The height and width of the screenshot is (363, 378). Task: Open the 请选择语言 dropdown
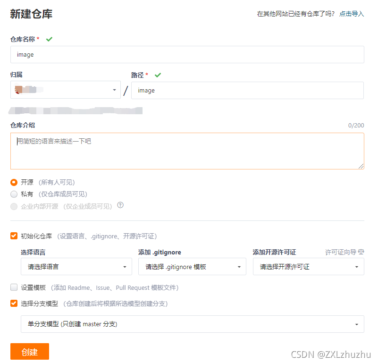76,267
